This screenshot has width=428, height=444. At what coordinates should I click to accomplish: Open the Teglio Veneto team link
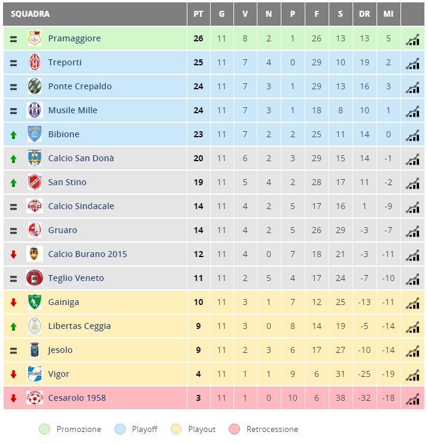[76, 278]
